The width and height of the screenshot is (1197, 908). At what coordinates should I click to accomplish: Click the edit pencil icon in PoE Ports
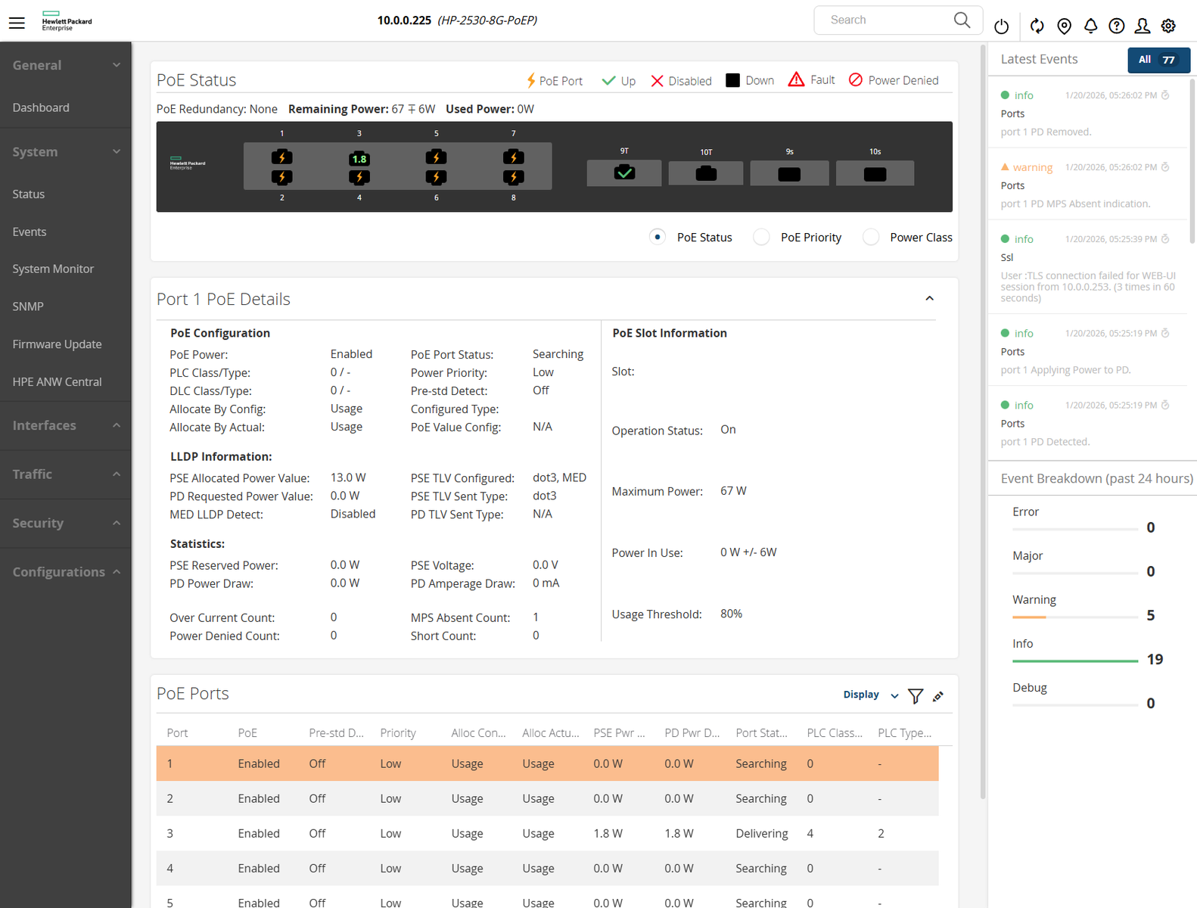click(938, 696)
